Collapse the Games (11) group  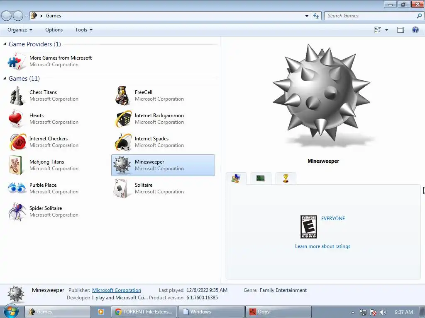pyautogui.click(x=5, y=78)
